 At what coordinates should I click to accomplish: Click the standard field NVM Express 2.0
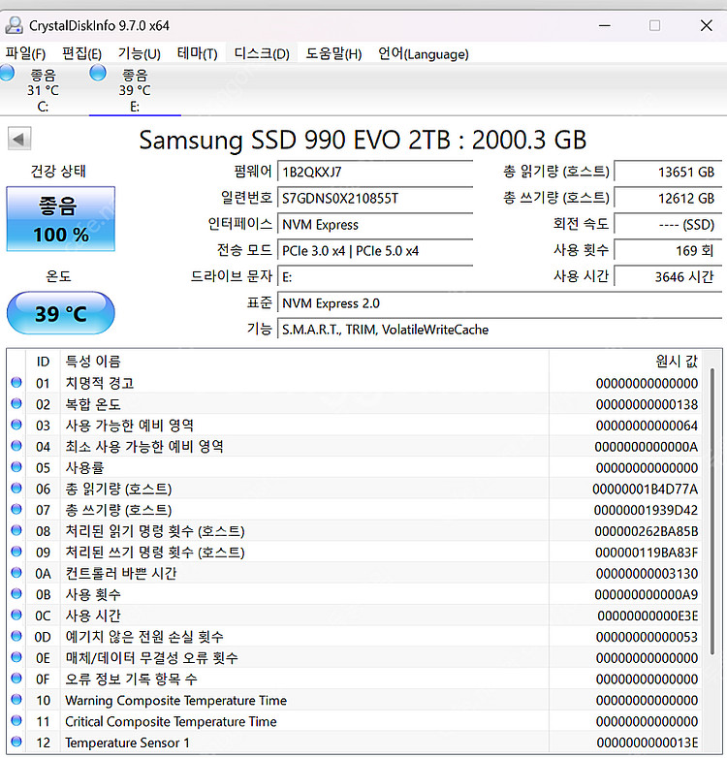(x=500, y=303)
